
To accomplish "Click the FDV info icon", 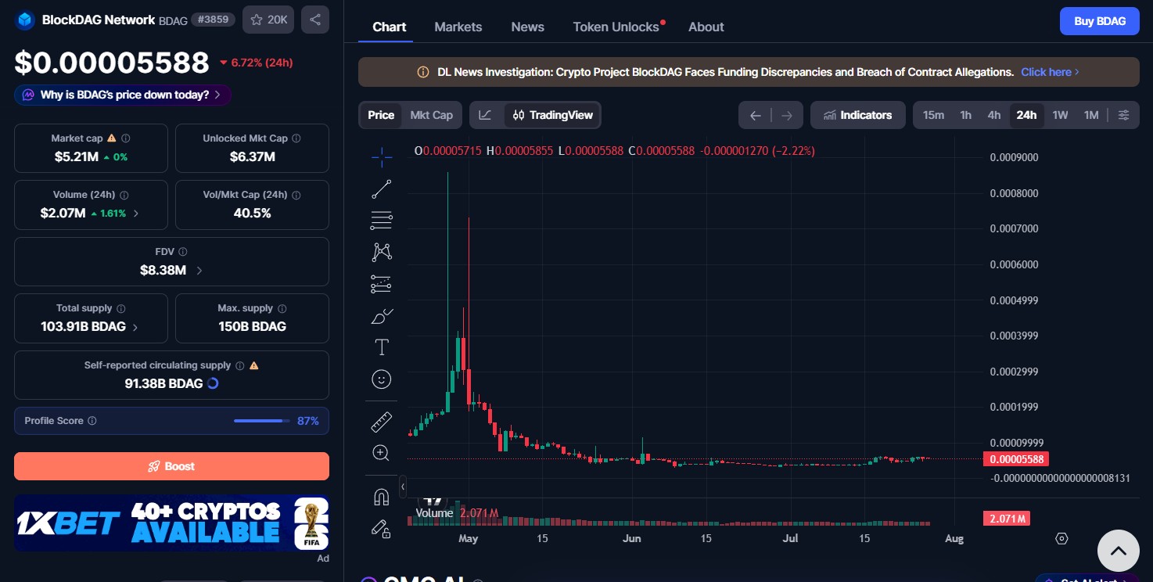I will point(183,252).
